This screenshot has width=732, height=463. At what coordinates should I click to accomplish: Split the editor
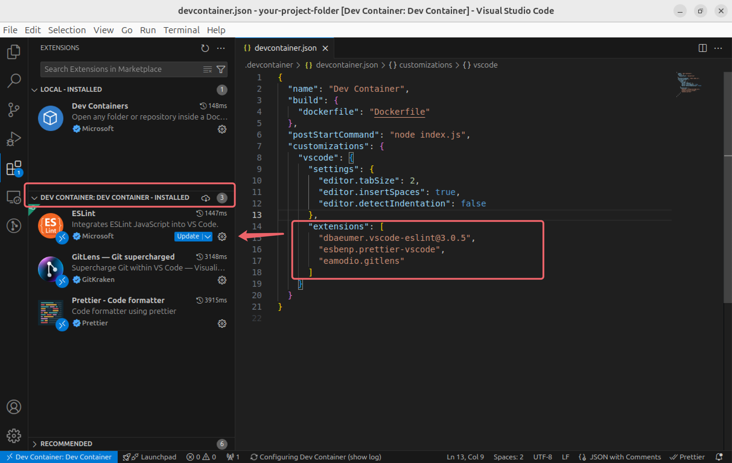point(702,48)
